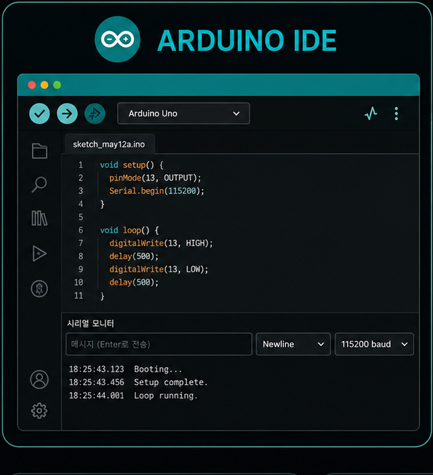The width and height of the screenshot is (433, 475).
Task: Click the delay(500) on line 8
Action: [x=134, y=256]
